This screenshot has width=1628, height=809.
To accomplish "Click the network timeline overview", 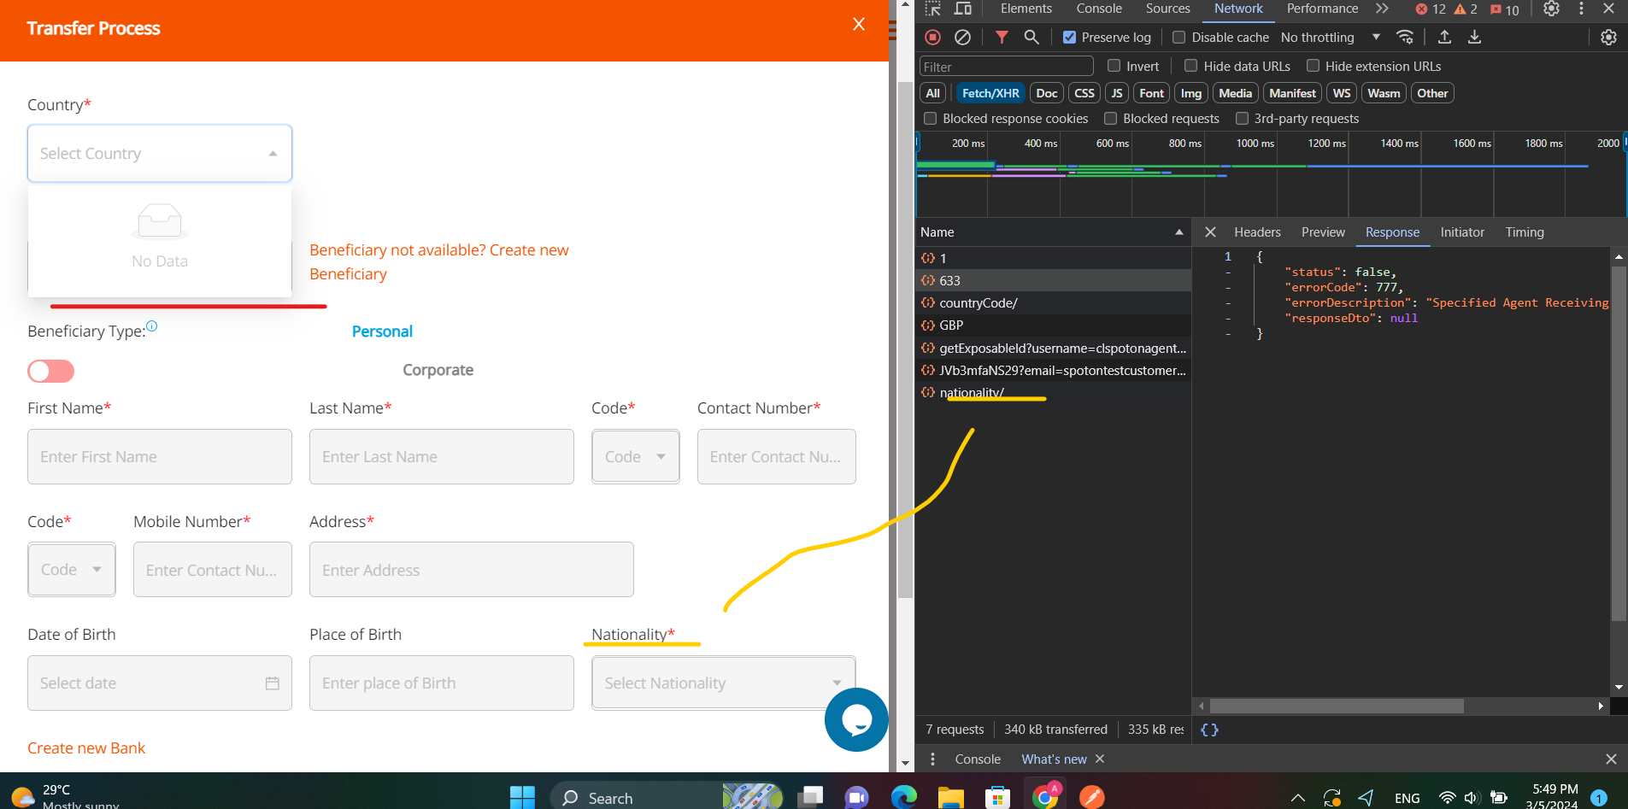I will coord(1271,175).
